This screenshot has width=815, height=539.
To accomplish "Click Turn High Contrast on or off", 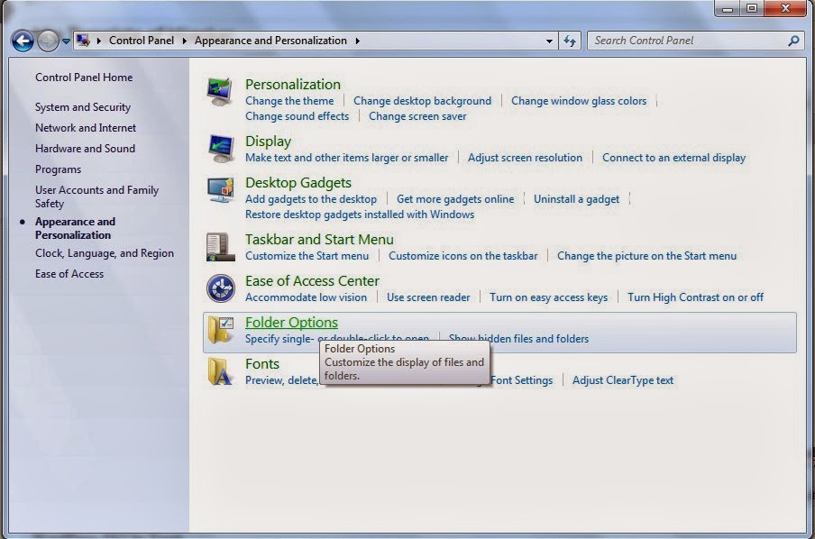I will click(x=695, y=297).
